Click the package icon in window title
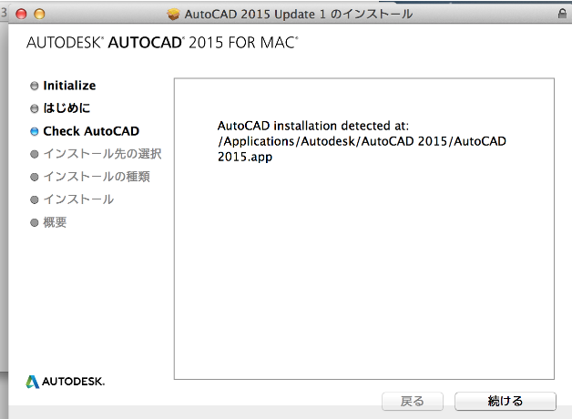572x419 pixels. tap(173, 15)
